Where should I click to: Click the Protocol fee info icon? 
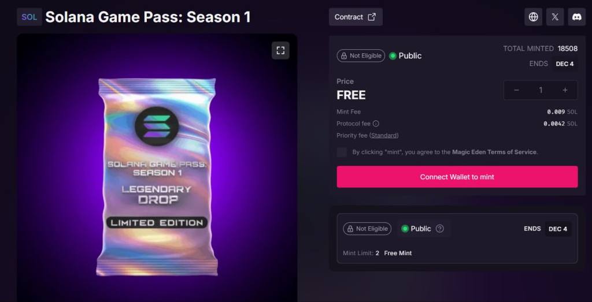376,124
